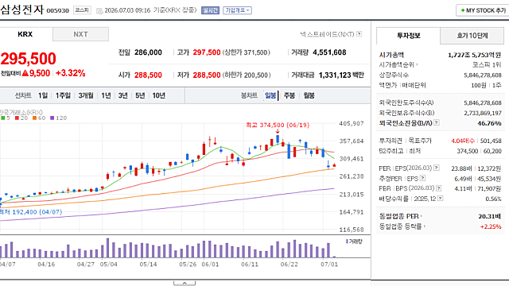Open the 투자정보 tab

(408, 35)
